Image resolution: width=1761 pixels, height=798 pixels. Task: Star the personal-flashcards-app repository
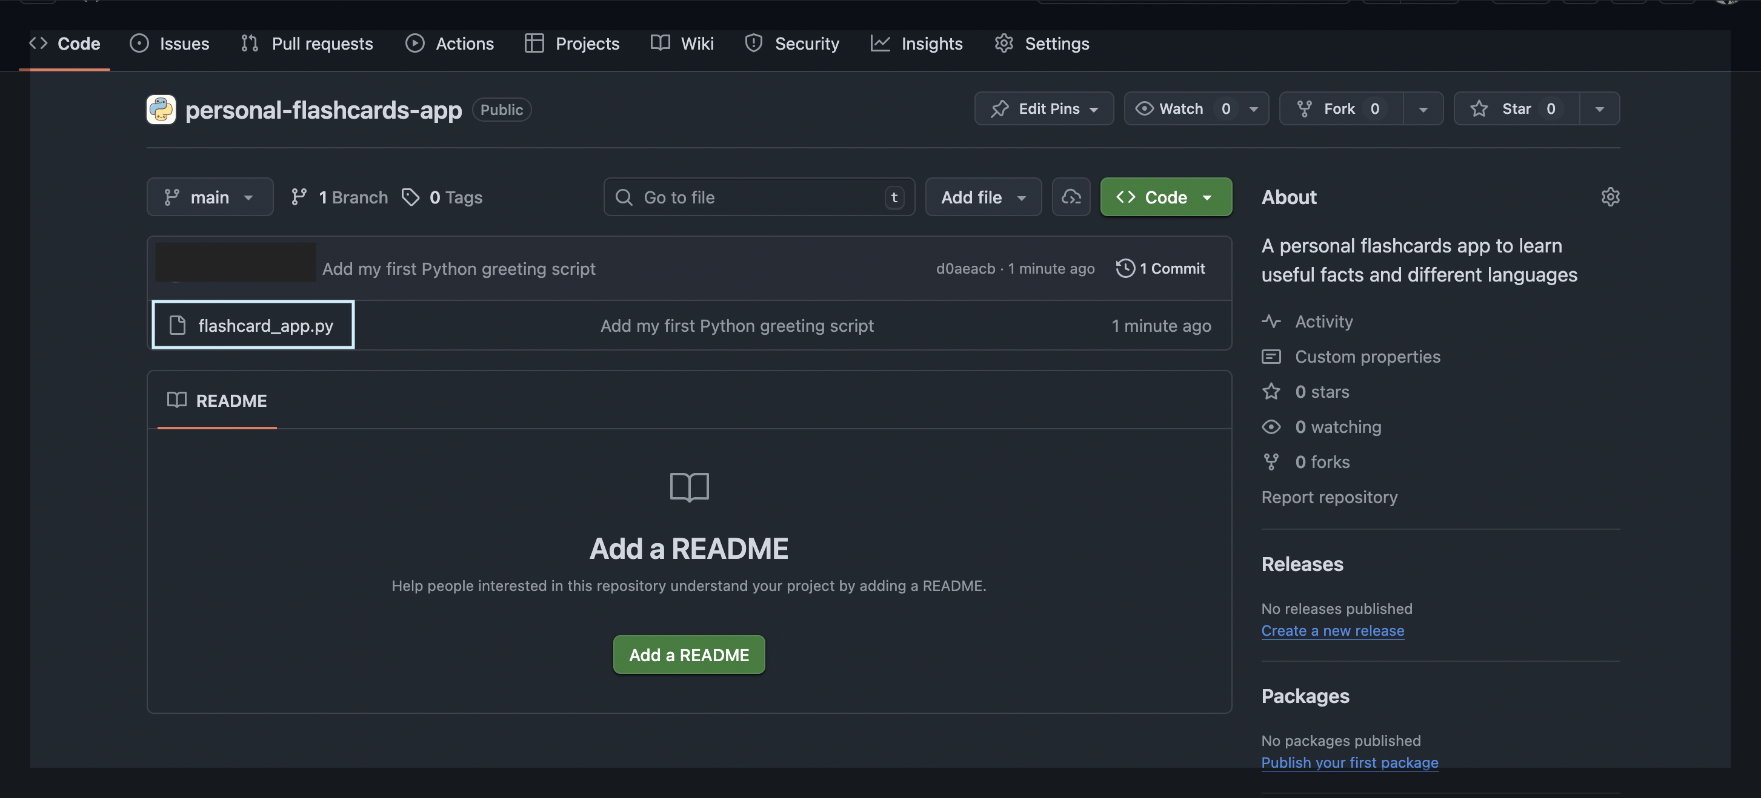pos(1516,108)
